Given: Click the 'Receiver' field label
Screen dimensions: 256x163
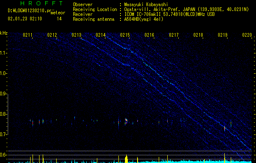Looking at the screenshot, I should tap(83, 14).
